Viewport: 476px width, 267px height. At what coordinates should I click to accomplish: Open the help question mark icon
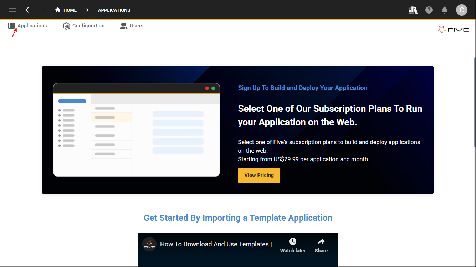click(429, 10)
